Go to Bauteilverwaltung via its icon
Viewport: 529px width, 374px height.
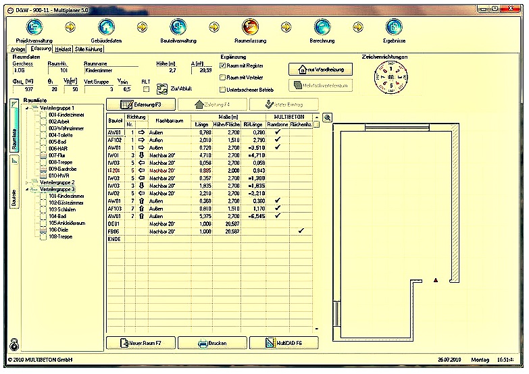(178, 27)
